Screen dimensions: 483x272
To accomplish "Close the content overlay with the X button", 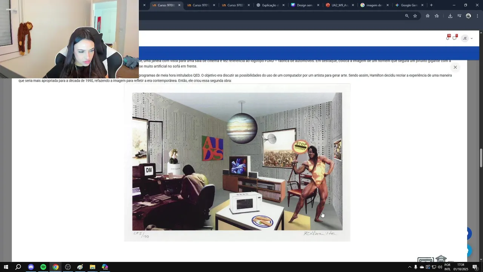I will [x=455, y=67].
